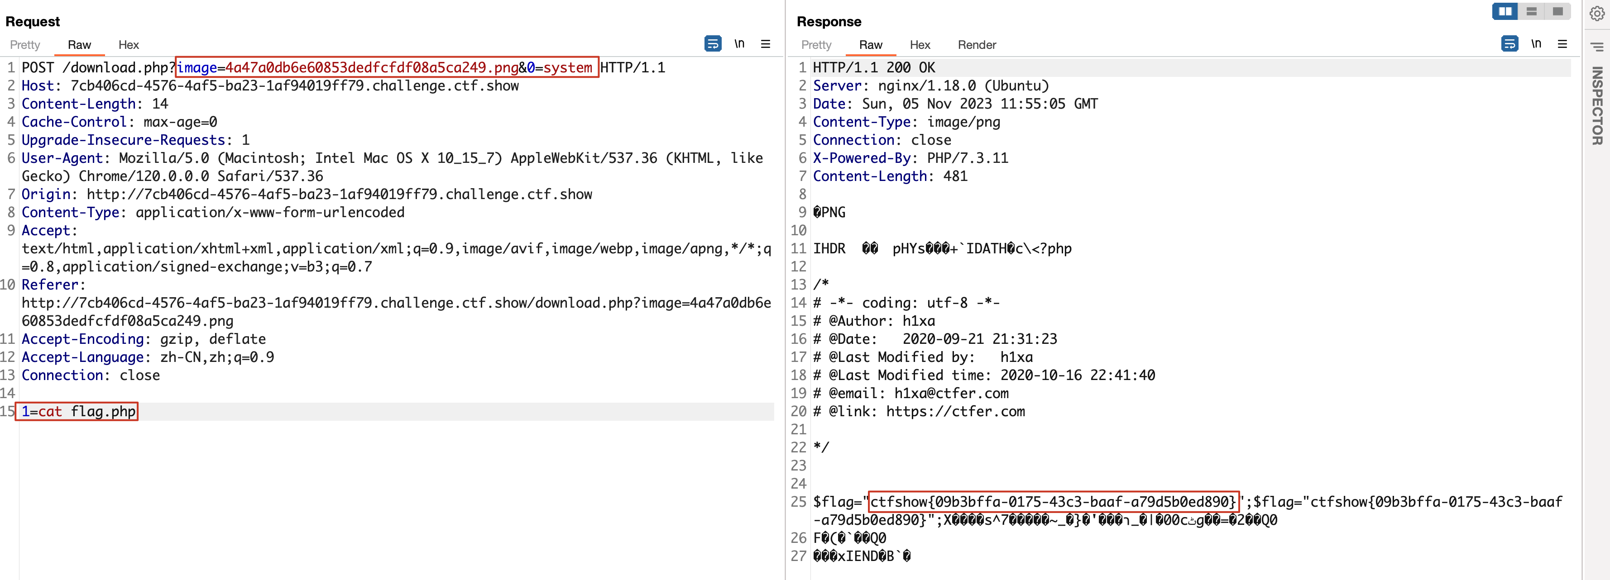Click the POST /download.php request line
1610x580 pixels.
coord(343,67)
